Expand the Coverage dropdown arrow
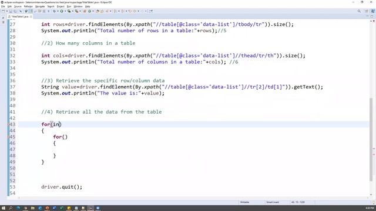Screen dimensions: 376x211 click(x=73, y=11)
